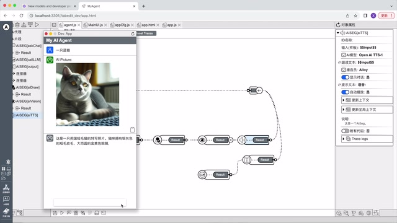397x223 pixels.
Task: Focus the chat message input box
Action: pyautogui.click(x=90, y=203)
